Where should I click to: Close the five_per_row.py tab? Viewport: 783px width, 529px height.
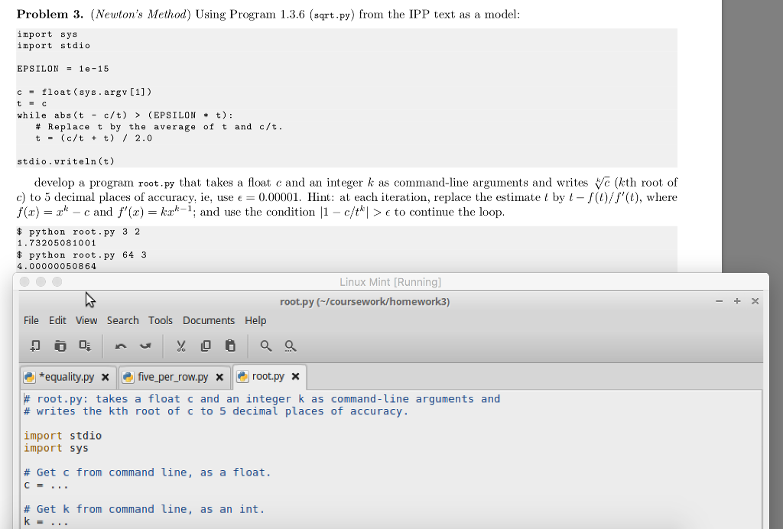pos(219,376)
